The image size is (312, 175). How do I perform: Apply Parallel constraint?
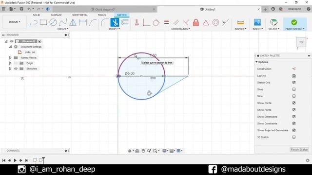pyautogui.click(x=176, y=22)
